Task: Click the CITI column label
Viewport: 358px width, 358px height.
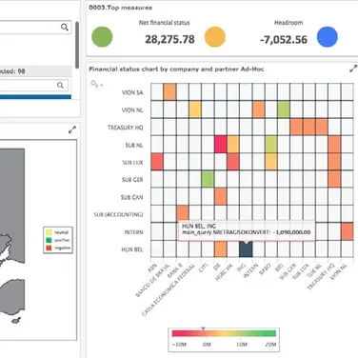Action: 203,268
